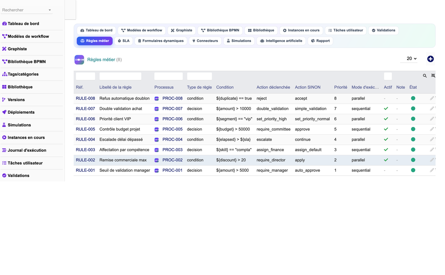445x275 pixels.
Task: Toggle the Actif checkmark for RULE-004
Action: (x=386, y=140)
